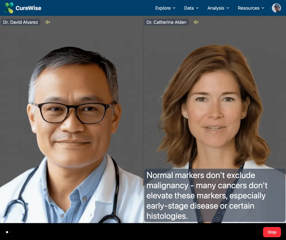Expand the Data dropdown arrow
The width and height of the screenshot is (286, 240).
tap(197, 8)
